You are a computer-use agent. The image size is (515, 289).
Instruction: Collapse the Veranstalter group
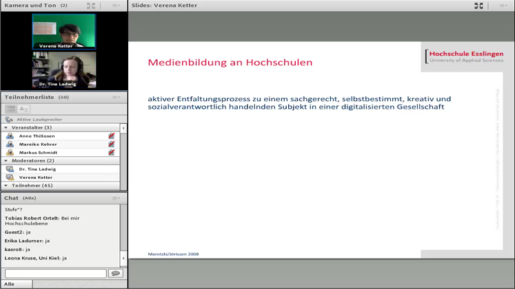(6, 128)
